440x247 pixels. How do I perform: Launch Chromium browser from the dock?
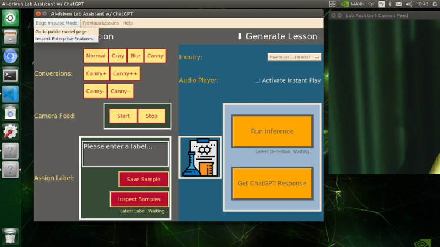10,56
